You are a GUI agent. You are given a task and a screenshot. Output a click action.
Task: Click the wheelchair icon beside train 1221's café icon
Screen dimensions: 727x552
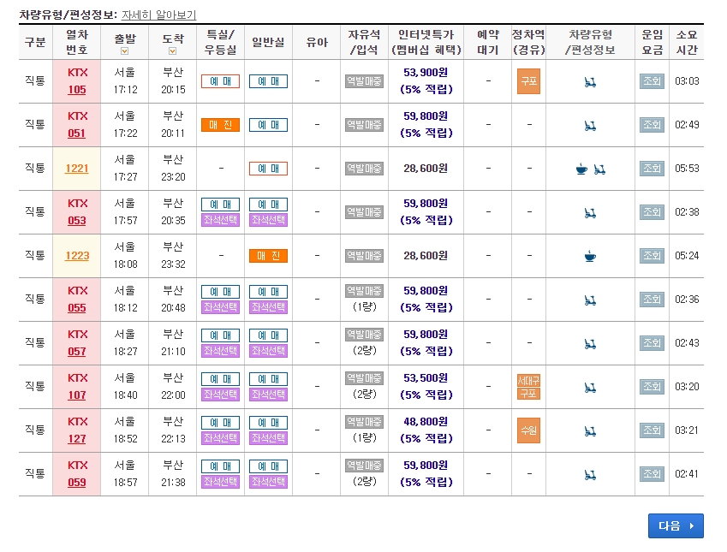point(601,169)
